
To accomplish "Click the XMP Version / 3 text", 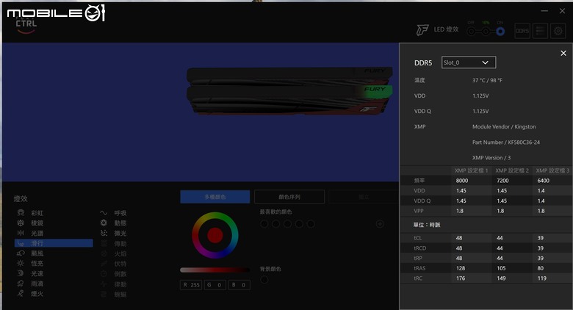I will 491,157.
